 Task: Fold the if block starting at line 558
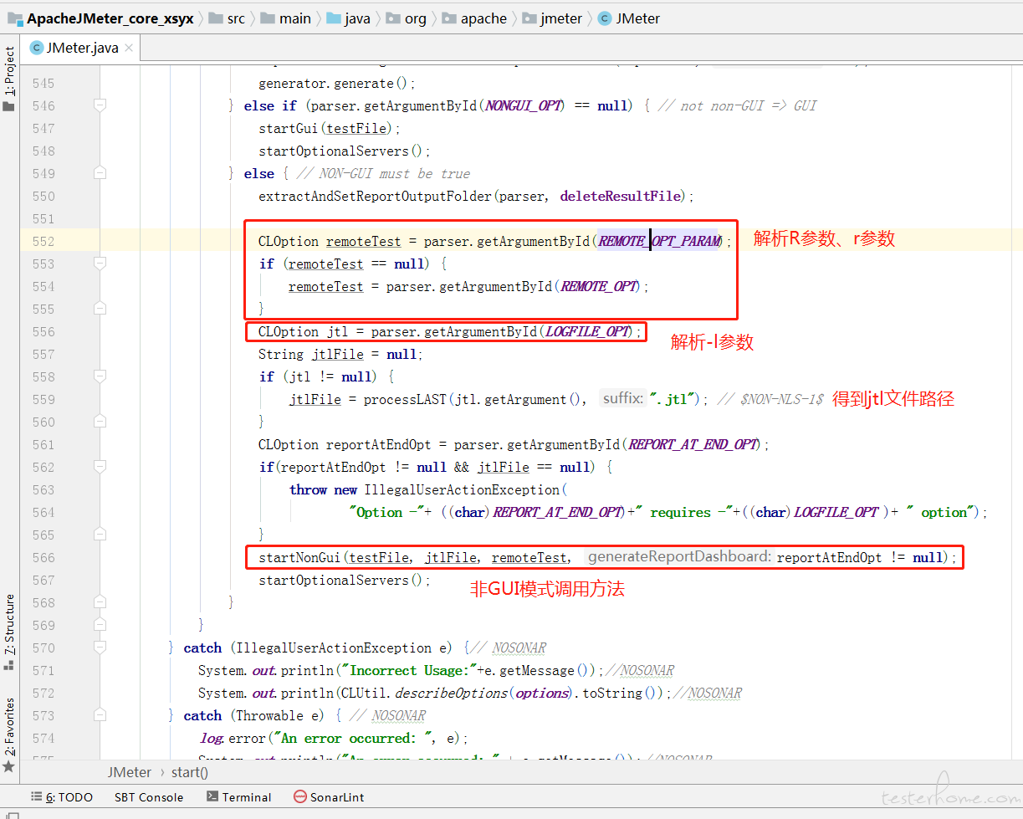(100, 376)
